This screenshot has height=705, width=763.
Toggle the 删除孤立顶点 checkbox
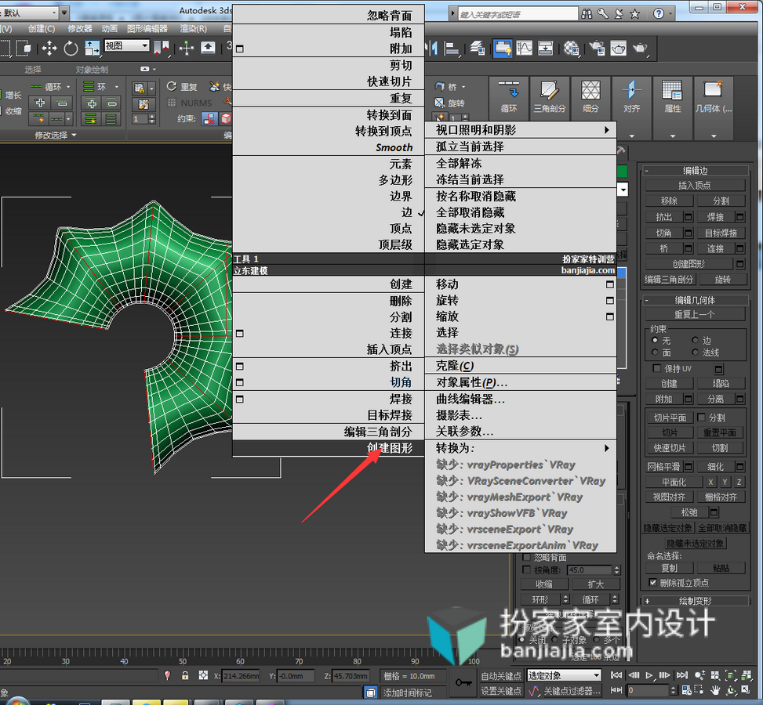pos(652,582)
